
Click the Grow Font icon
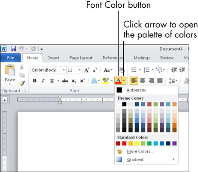pos(87,70)
